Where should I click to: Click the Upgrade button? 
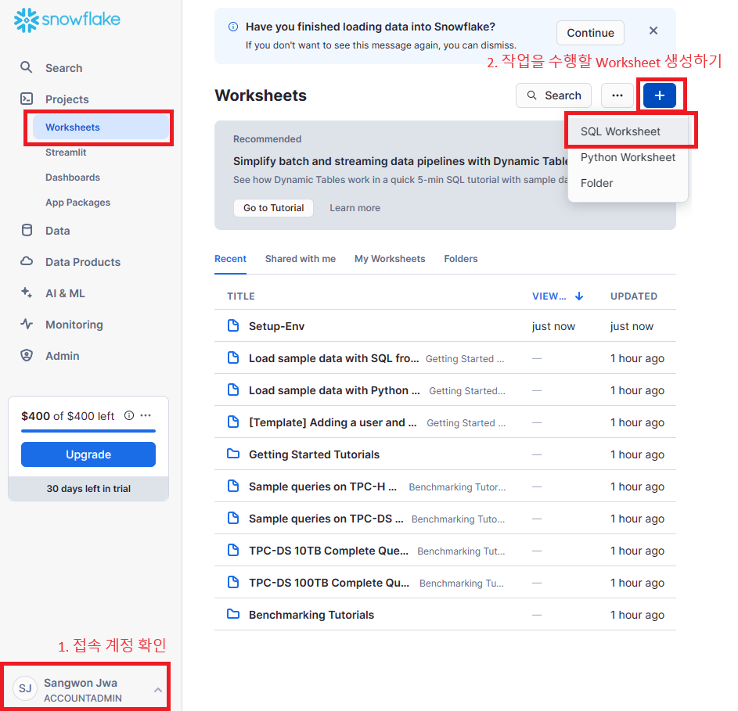[x=88, y=454]
